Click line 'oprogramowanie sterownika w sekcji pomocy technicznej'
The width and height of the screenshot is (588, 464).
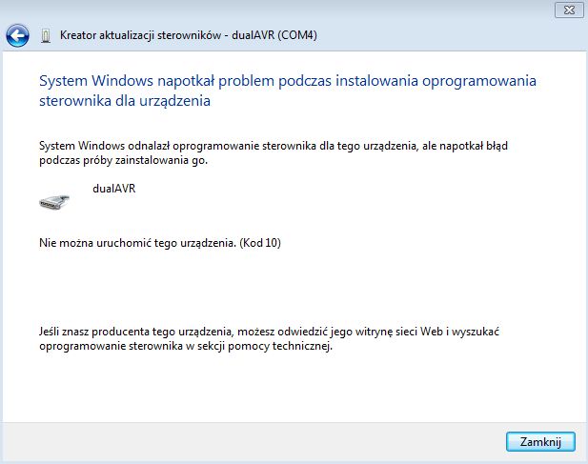click(x=186, y=346)
